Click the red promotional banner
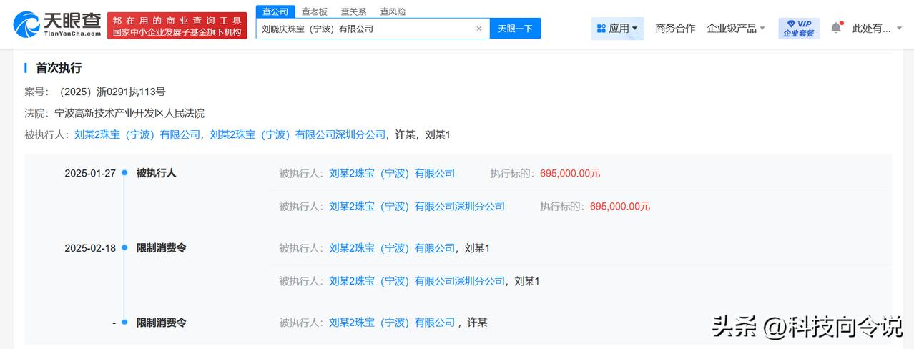Viewport: 914px width, 349px height. point(177,26)
